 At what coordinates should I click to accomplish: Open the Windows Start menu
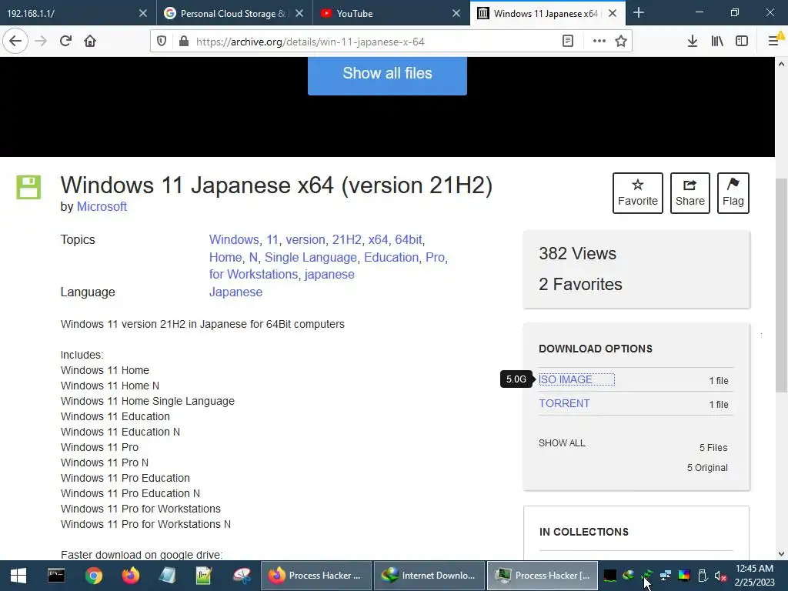tap(18, 576)
